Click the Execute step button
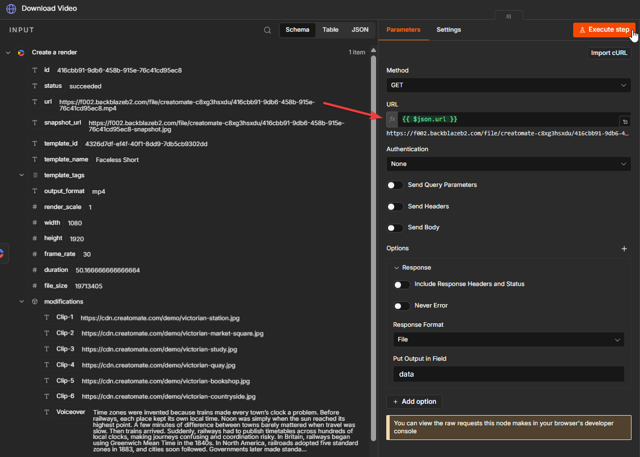Image resolution: width=640 pixels, height=457 pixels. [604, 30]
